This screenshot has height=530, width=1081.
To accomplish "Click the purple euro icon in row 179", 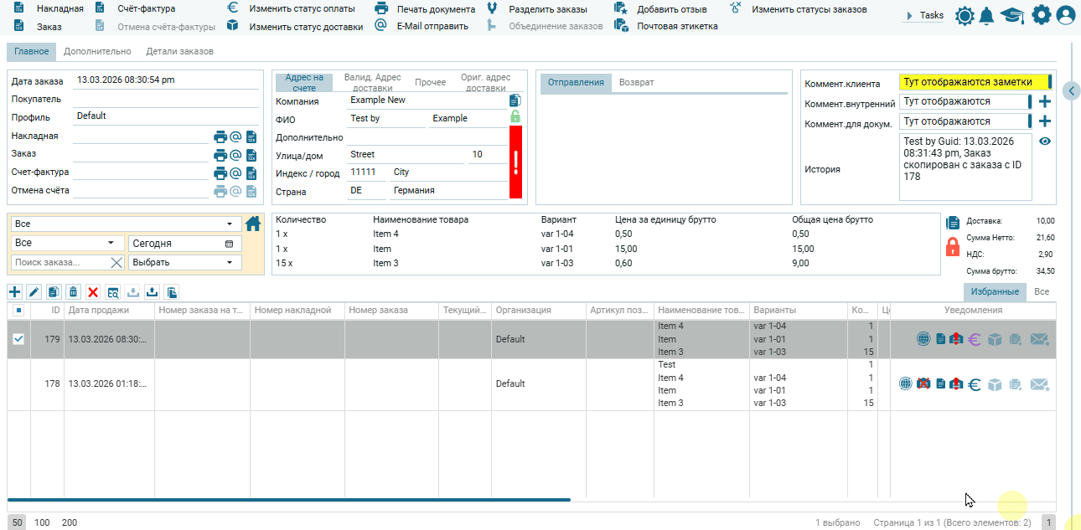I will 974,339.
